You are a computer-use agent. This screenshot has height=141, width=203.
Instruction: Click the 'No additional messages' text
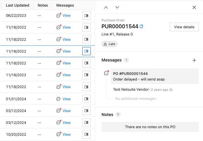(x=136, y=99)
